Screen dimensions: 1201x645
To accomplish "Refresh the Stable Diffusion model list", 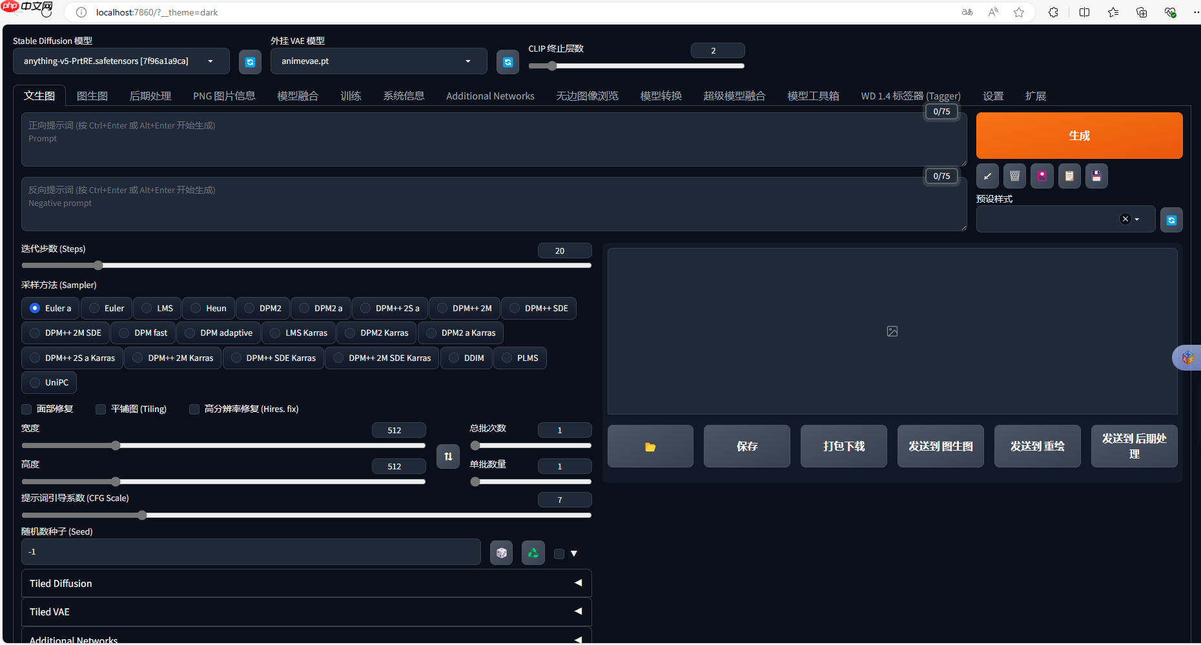I will [250, 61].
